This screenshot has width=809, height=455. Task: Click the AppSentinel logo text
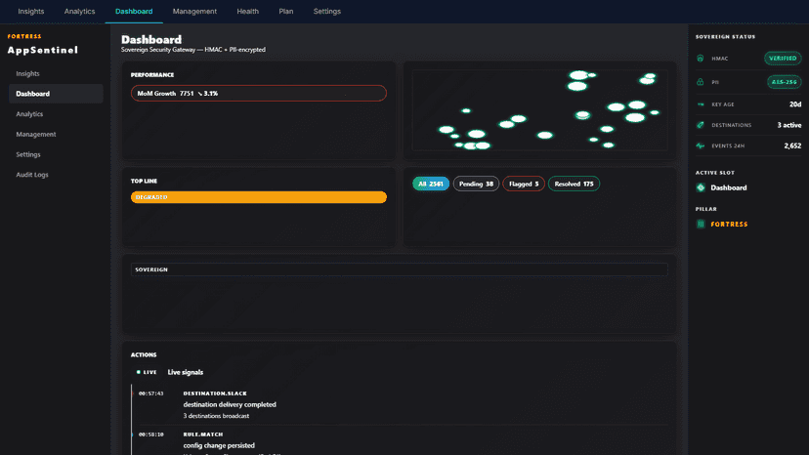(x=43, y=50)
